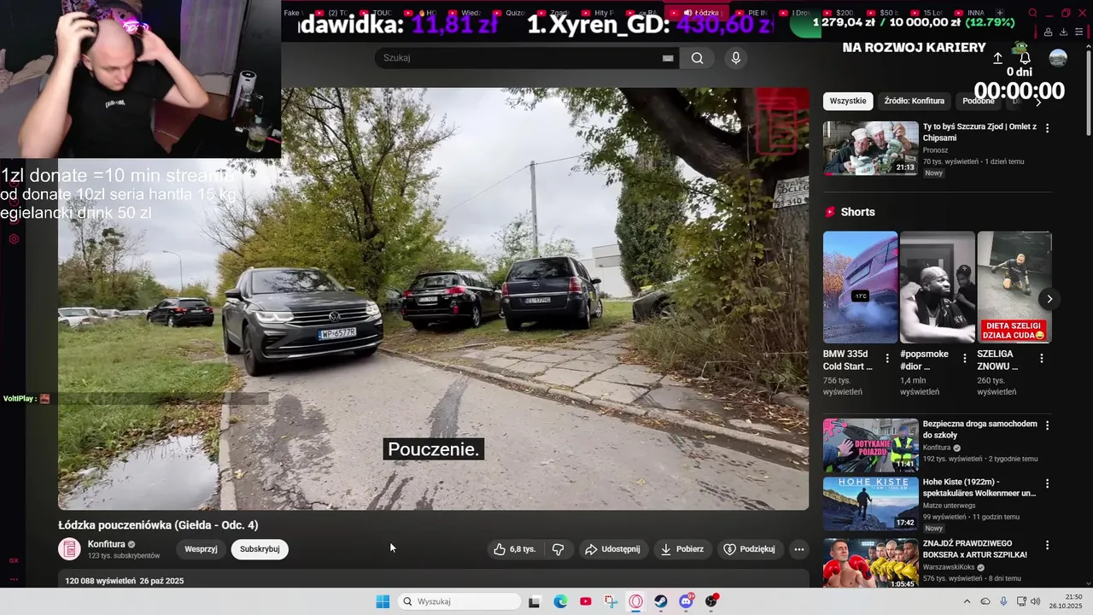
Task: Open options for #popsmoke short
Action: click(965, 359)
